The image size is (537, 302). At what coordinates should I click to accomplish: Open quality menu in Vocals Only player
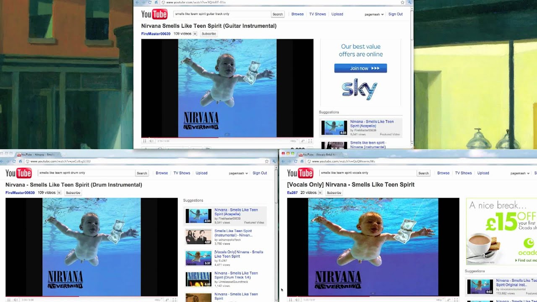[439, 300]
